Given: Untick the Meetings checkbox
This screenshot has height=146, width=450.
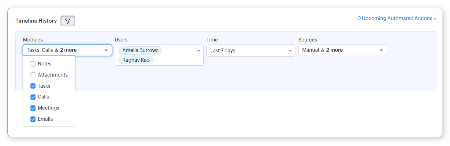Looking at the screenshot, I should pos(33,108).
